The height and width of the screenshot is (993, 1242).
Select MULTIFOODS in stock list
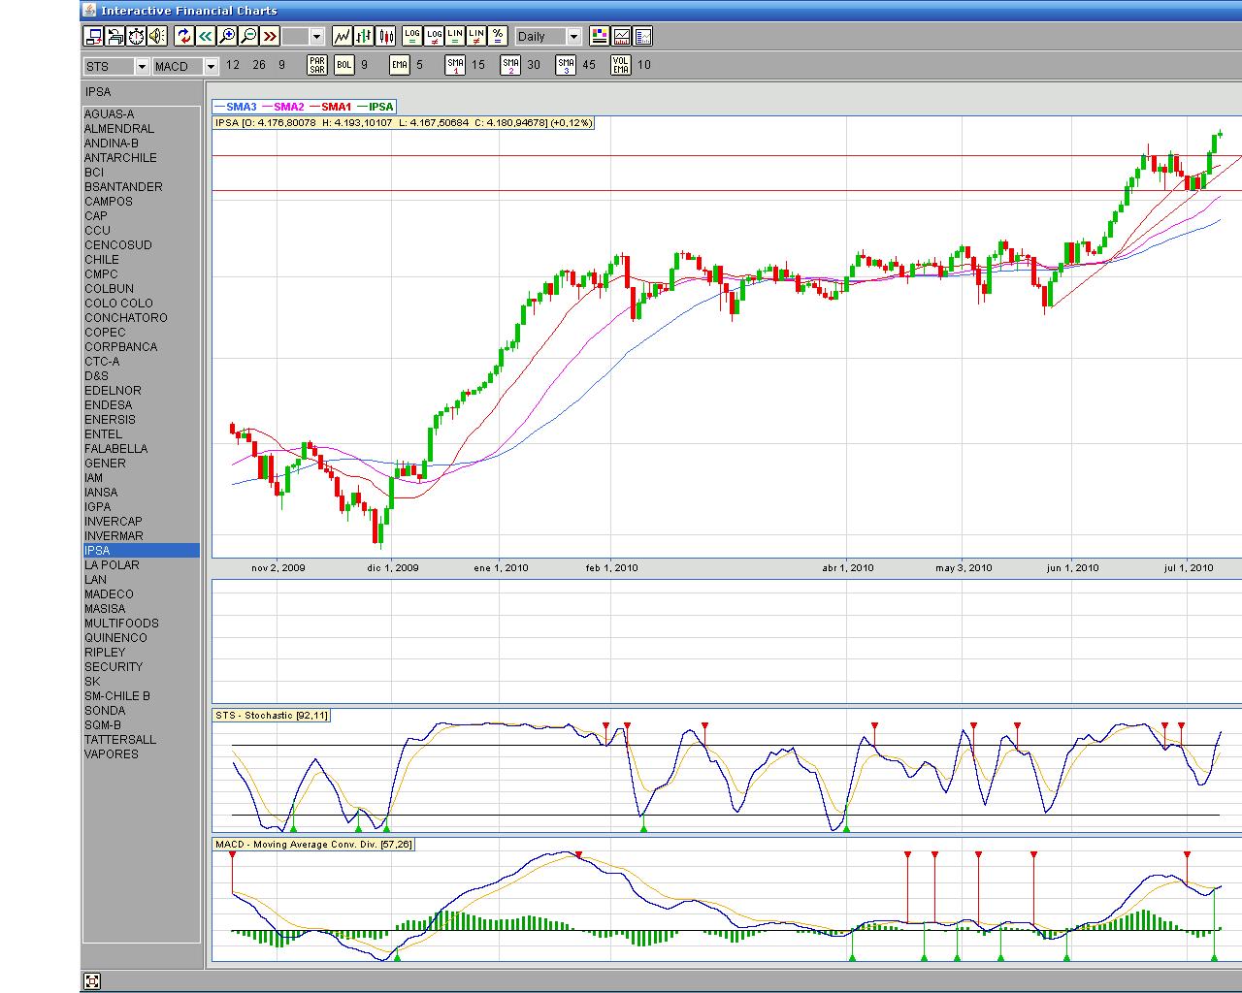point(142,623)
